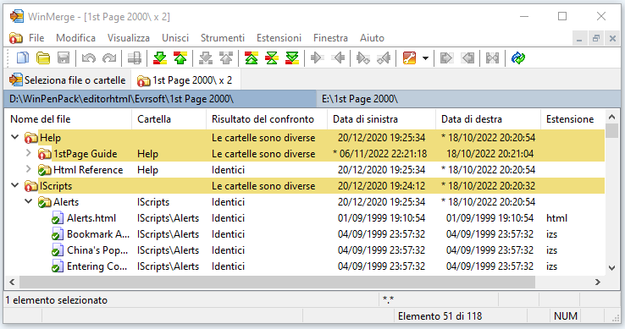Image resolution: width=625 pixels, height=329 pixels.
Task: Collapse the Help folder tree node
Action: [15, 137]
